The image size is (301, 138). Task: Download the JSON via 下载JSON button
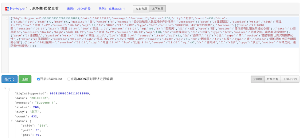(289, 79)
